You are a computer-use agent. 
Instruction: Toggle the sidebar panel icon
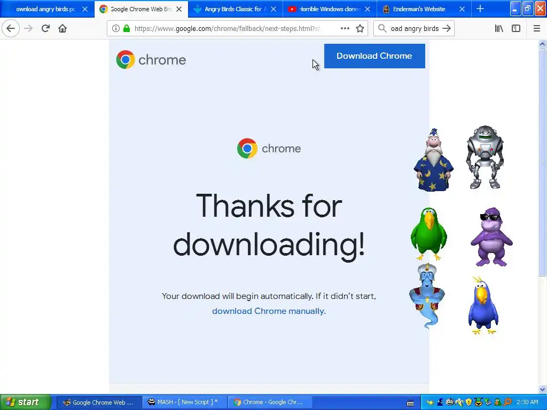(516, 28)
